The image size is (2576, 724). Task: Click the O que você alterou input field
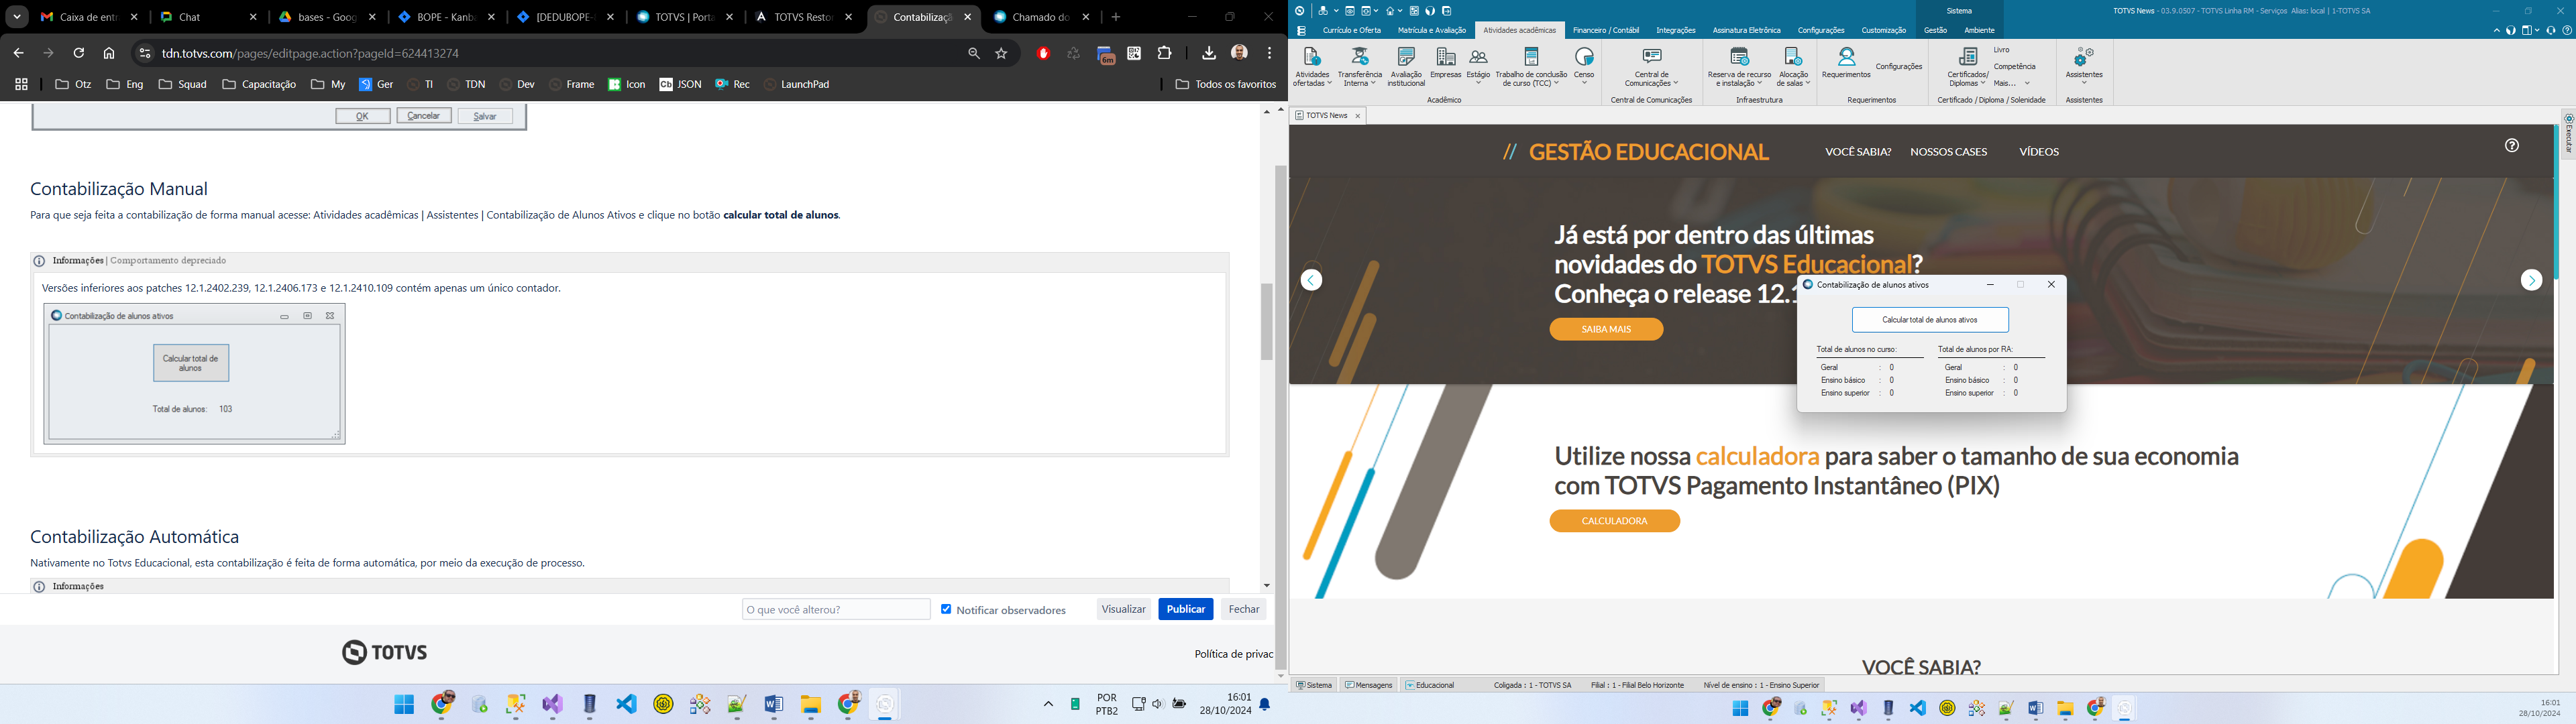point(836,609)
